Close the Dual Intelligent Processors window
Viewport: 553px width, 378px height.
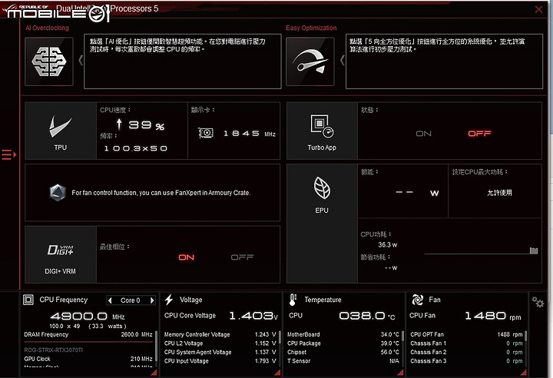click(538, 9)
